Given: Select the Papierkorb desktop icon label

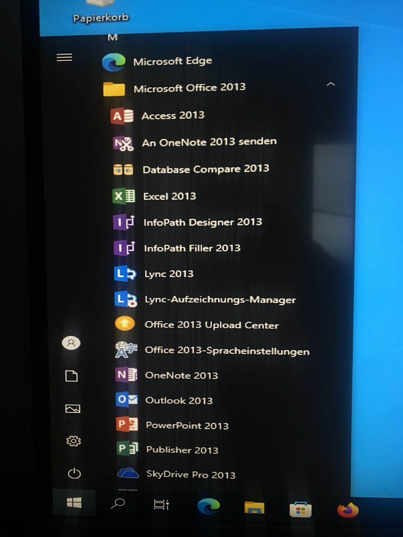Looking at the screenshot, I should pos(101,18).
